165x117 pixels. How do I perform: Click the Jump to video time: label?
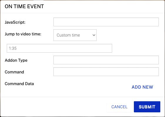click(x=23, y=34)
